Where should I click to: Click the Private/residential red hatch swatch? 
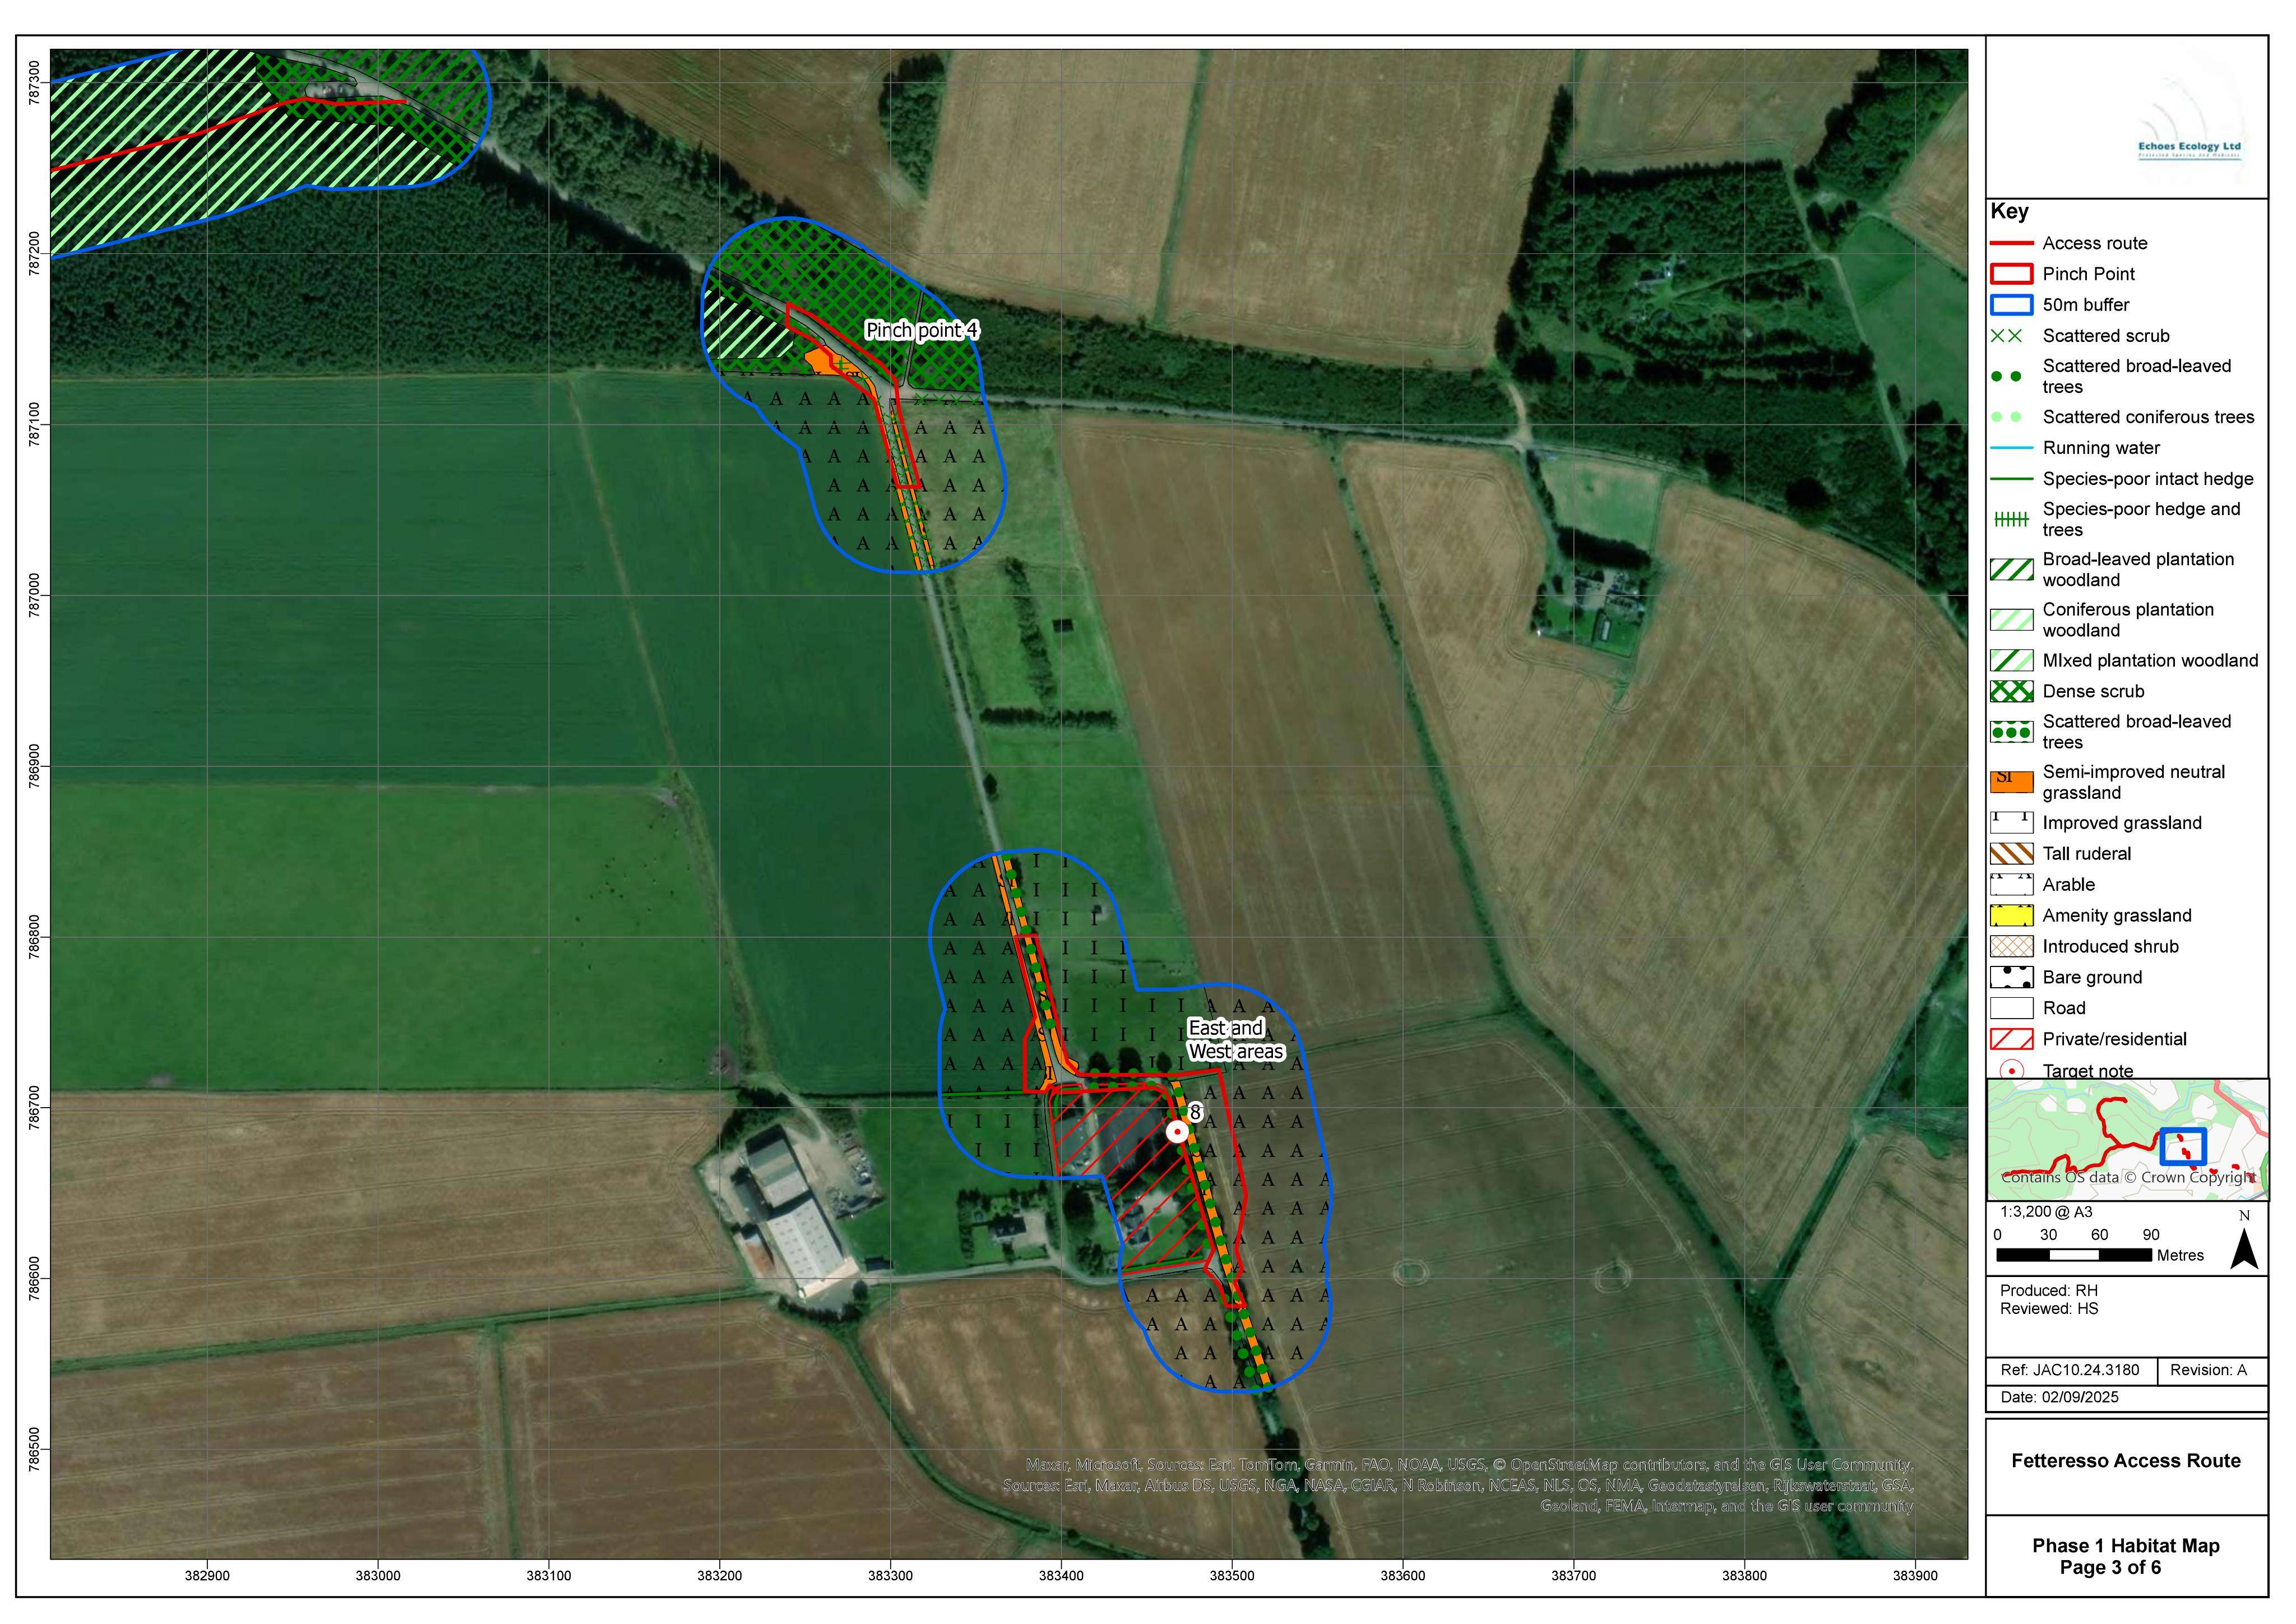[x=2011, y=1040]
